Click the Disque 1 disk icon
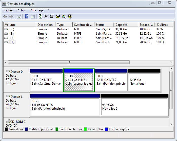The height and width of the screenshot is (141, 177). [8, 96]
